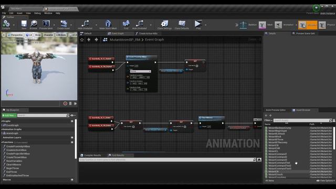Add a new function with the Functions plus

(x=72, y=142)
